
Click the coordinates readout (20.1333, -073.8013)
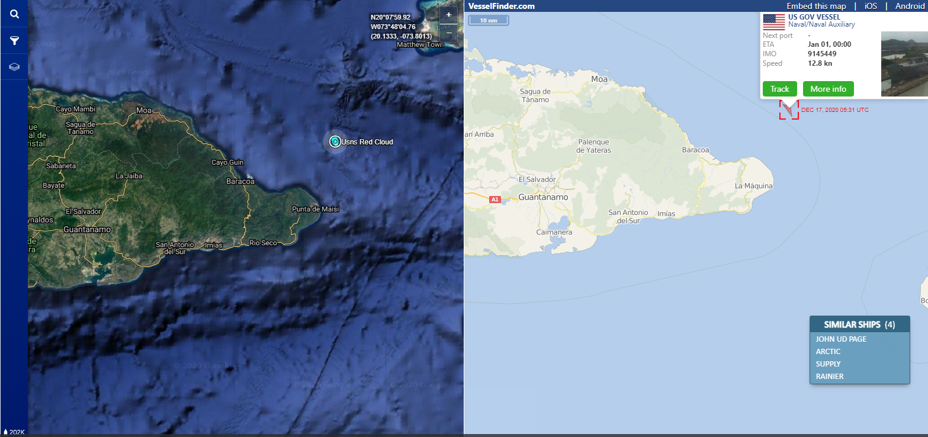pos(401,37)
